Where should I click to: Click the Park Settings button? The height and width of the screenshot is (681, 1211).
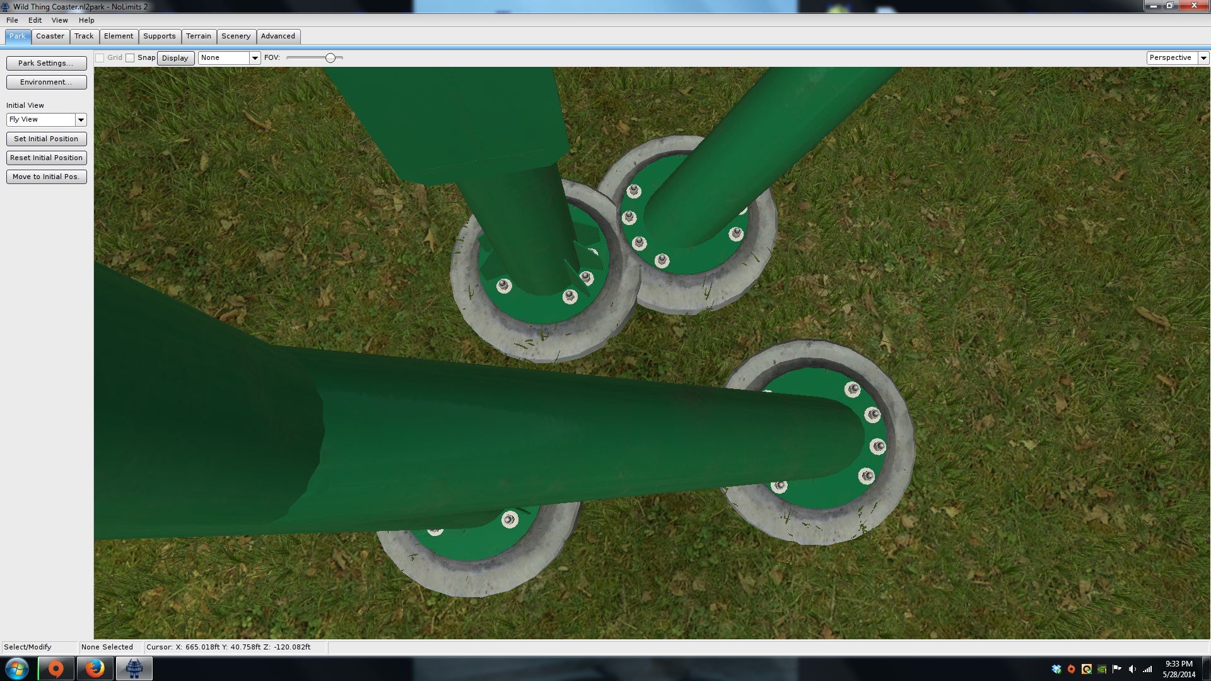(x=46, y=63)
